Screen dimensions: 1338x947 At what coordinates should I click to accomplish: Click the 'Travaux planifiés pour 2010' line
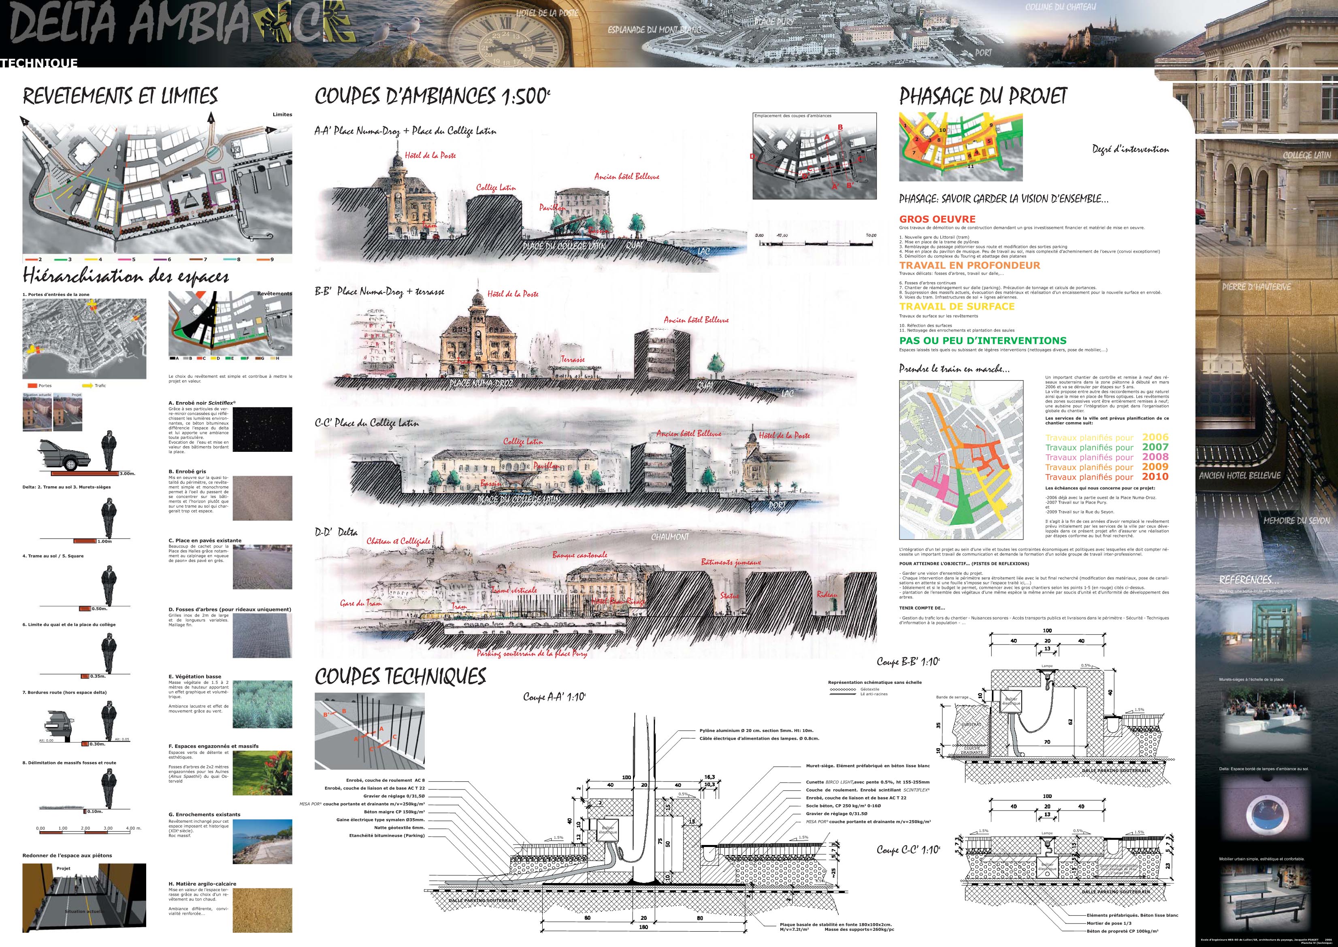pos(1106,477)
